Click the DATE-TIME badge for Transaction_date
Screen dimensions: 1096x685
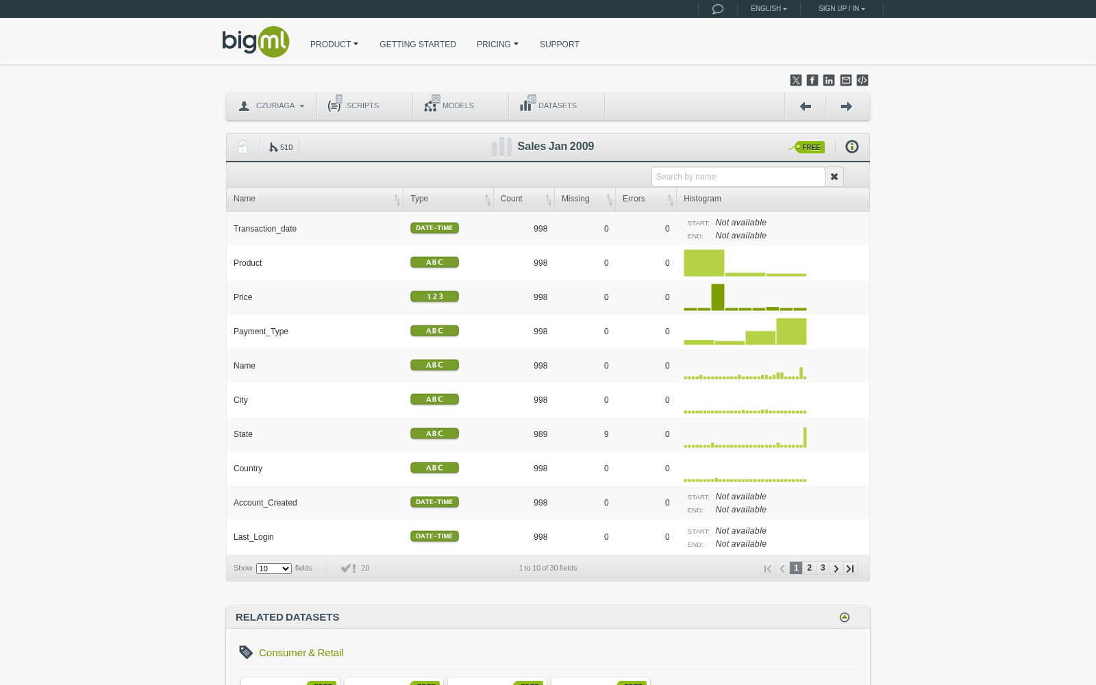[434, 228]
